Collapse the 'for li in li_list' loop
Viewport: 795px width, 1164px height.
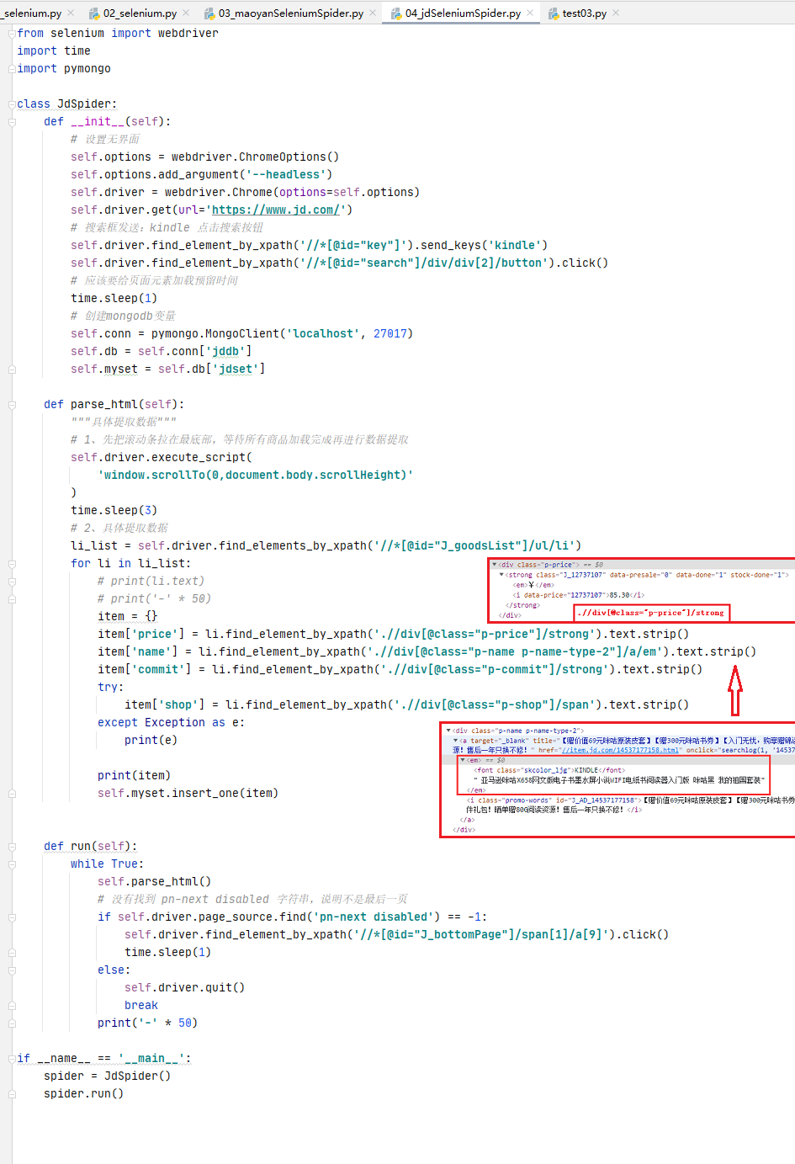pyautogui.click(x=13, y=563)
